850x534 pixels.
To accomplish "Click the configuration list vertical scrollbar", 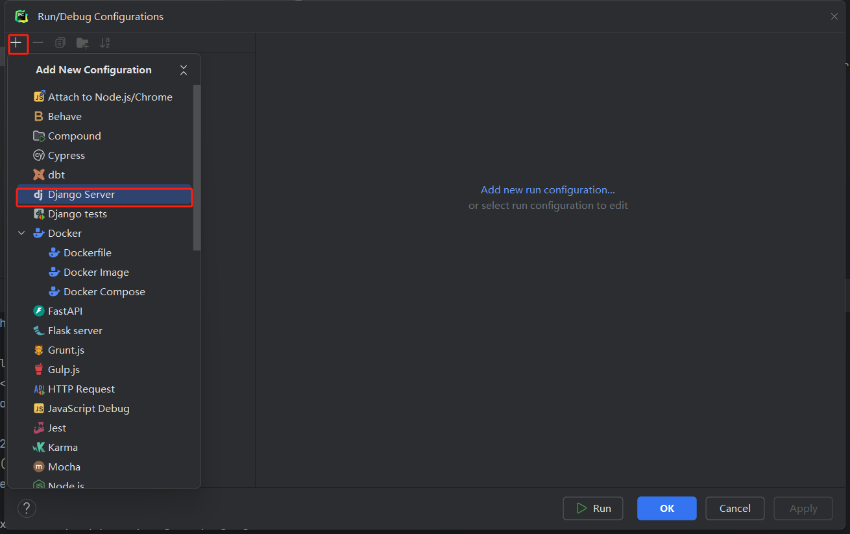I will click(x=197, y=167).
